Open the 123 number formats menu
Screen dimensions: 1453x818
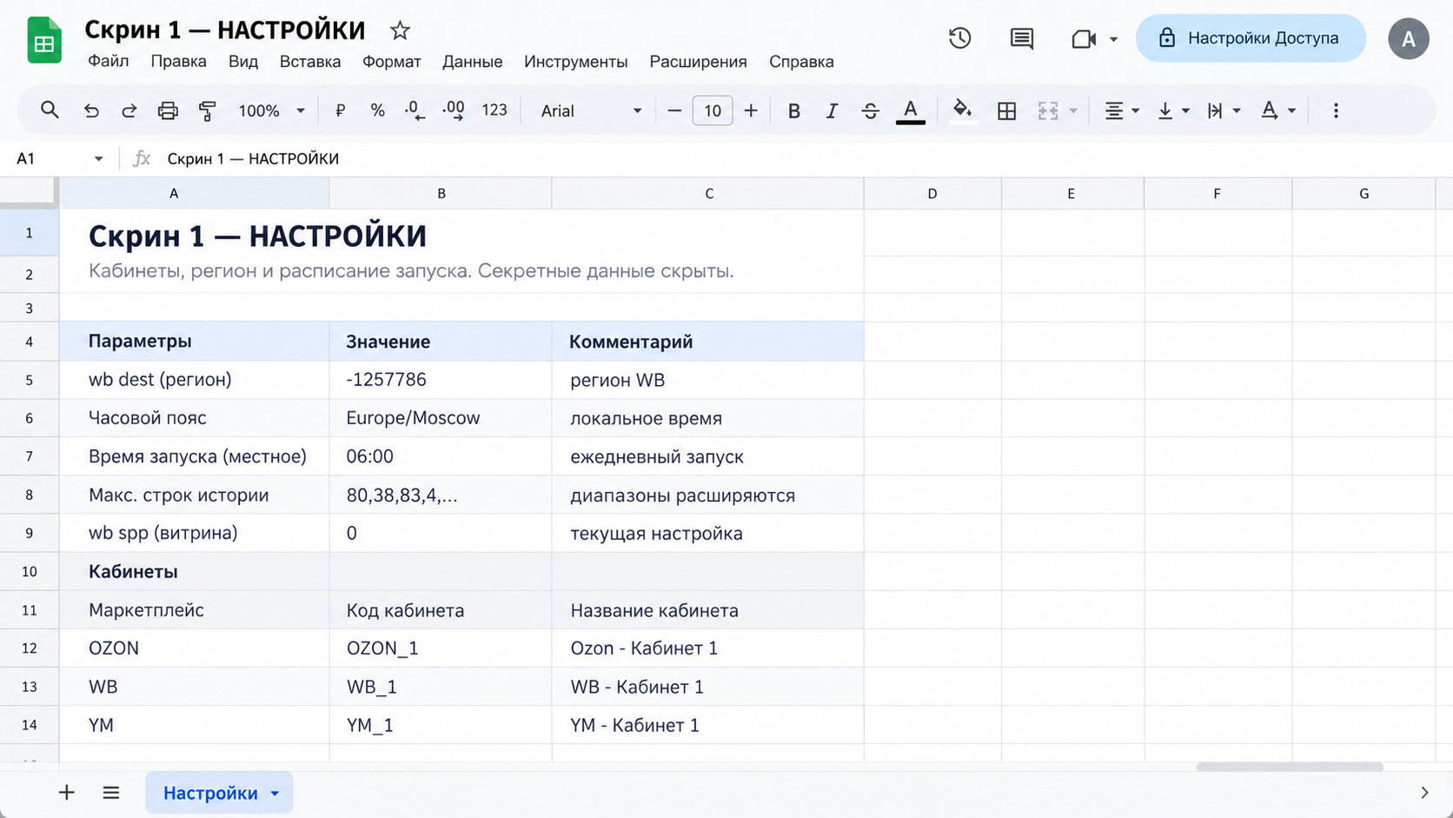coord(494,110)
